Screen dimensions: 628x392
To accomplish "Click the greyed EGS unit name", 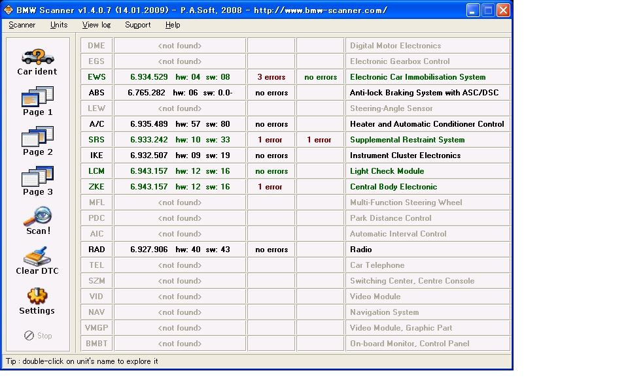I will 97,61.
